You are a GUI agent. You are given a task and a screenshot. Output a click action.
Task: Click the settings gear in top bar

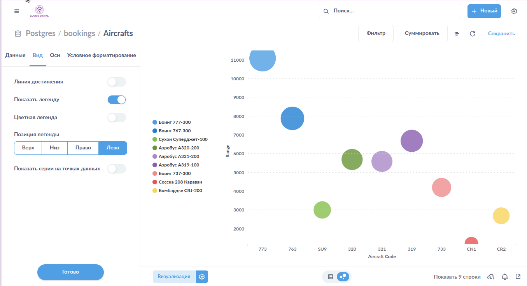tap(514, 11)
